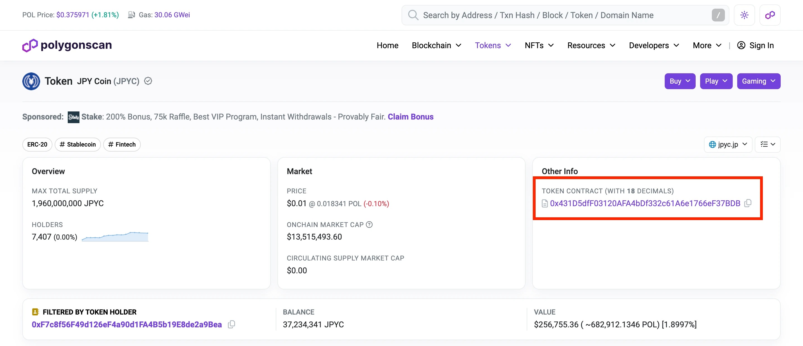Click the holders trend sparkline chart
The height and width of the screenshot is (346, 803).
(x=115, y=236)
